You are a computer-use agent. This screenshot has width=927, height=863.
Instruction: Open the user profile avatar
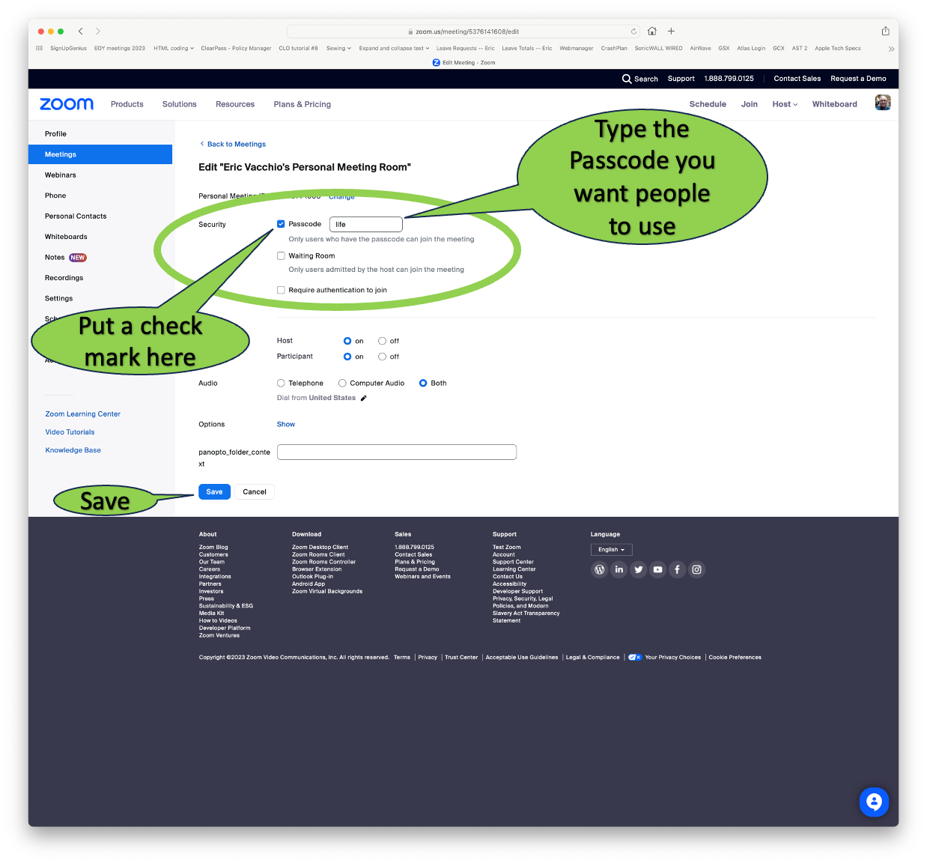point(883,103)
